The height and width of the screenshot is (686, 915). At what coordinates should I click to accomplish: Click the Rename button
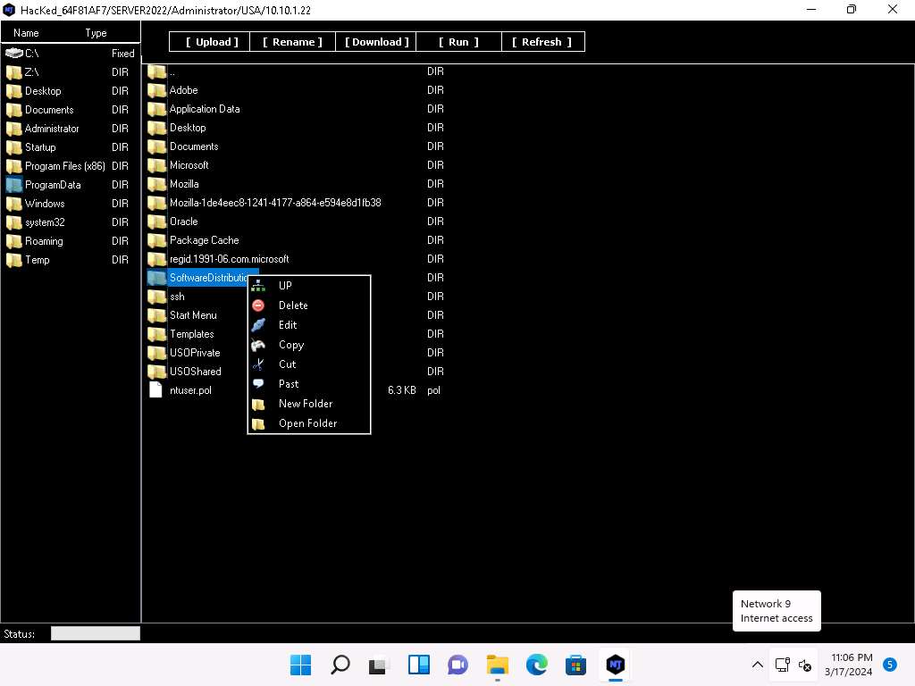pos(293,42)
